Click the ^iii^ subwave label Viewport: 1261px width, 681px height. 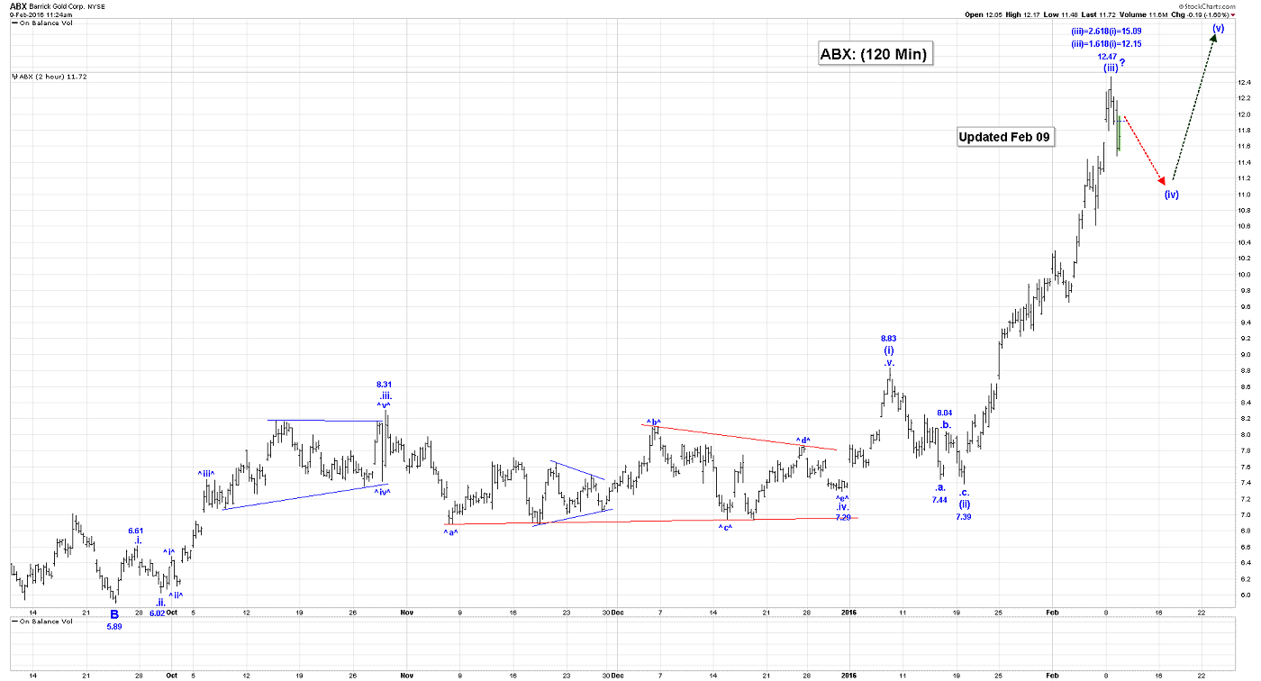pyautogui.click(x=205, y=474)
